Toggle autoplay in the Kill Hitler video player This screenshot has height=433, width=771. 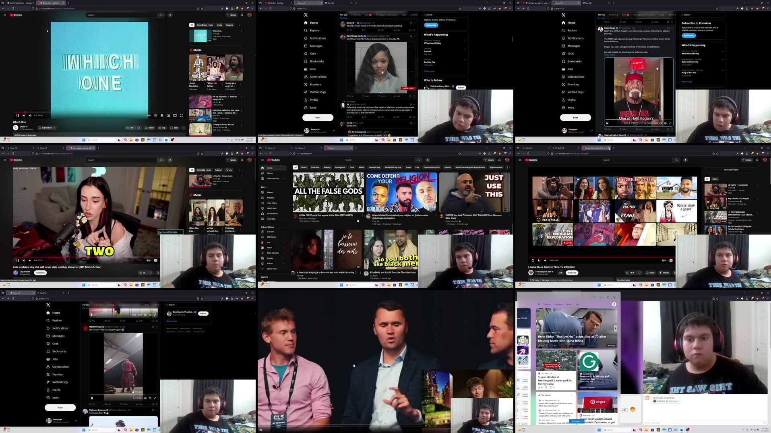[x=664, y=260]
